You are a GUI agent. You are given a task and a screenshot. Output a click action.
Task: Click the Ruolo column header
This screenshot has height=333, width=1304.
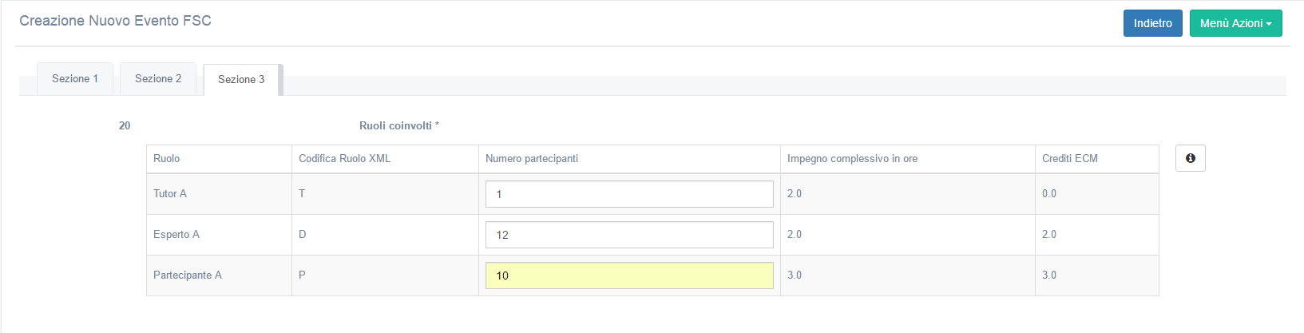coord(167,159)
